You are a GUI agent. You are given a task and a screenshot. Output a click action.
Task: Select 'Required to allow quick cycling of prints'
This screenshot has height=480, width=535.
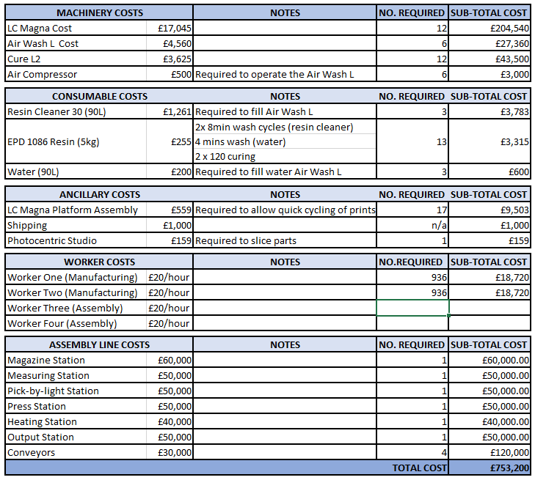pos(285,210)
